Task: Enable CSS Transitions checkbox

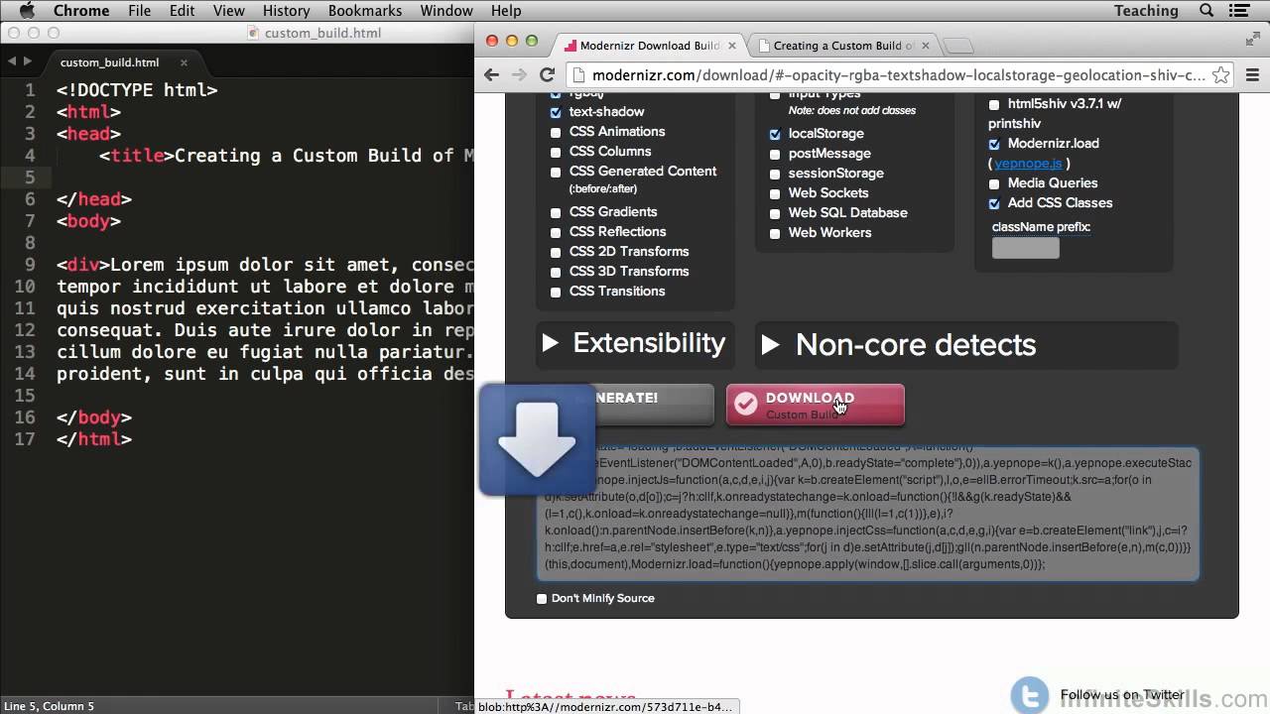Action: click(556, 292)
